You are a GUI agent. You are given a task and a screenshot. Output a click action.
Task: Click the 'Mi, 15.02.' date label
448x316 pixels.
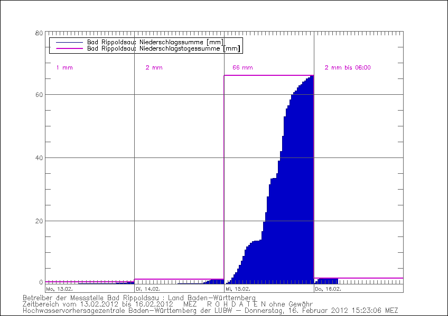click(x=238, y=289)
